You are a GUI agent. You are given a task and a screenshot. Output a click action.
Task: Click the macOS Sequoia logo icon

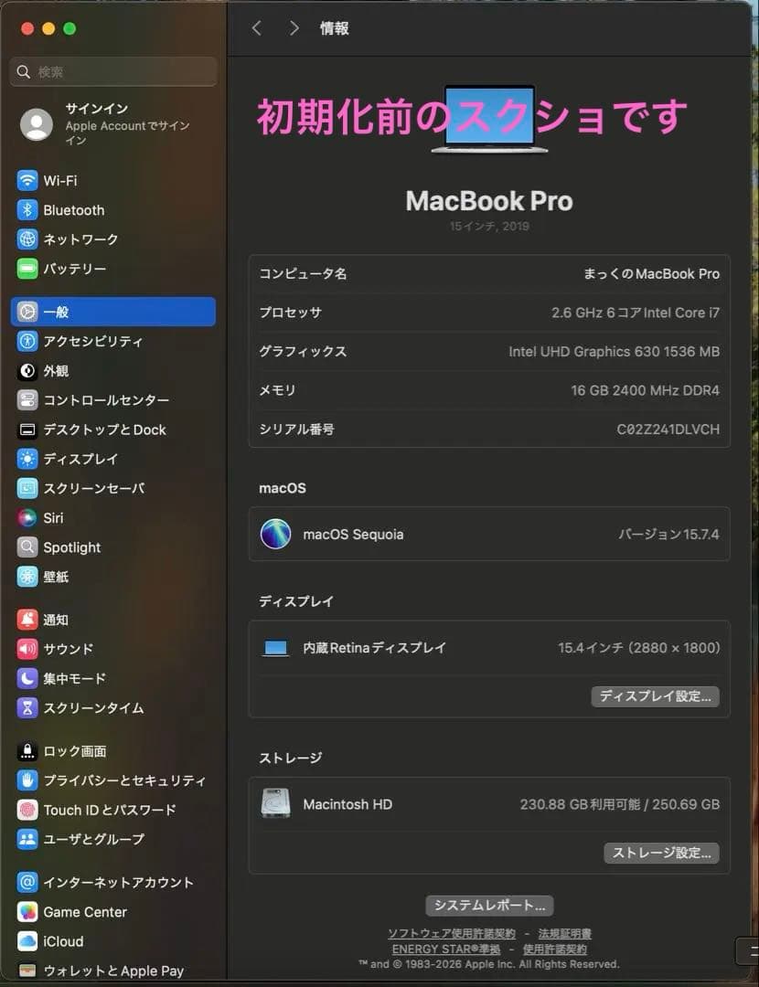pyautogui.click(x=275, y=534)
